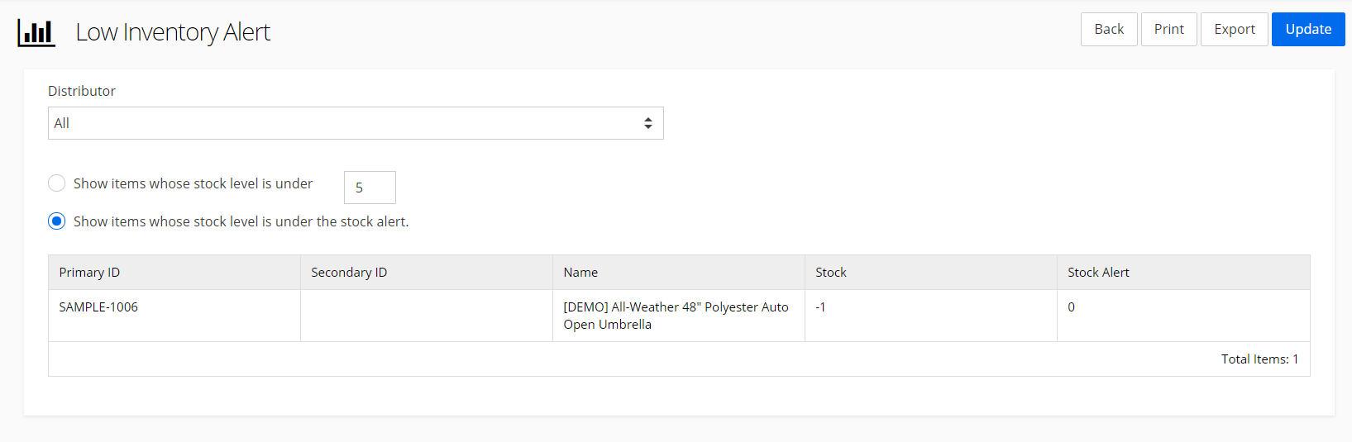Click the Stock column header
The width and height of the screenshot is (1352, 442).
931,273
